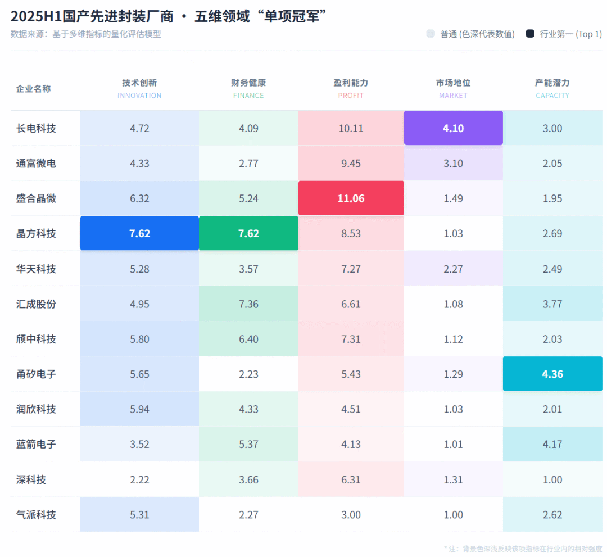Click 气派科技's capacity value 2.62
The image size is (607, 557).
tap(552, 515)
